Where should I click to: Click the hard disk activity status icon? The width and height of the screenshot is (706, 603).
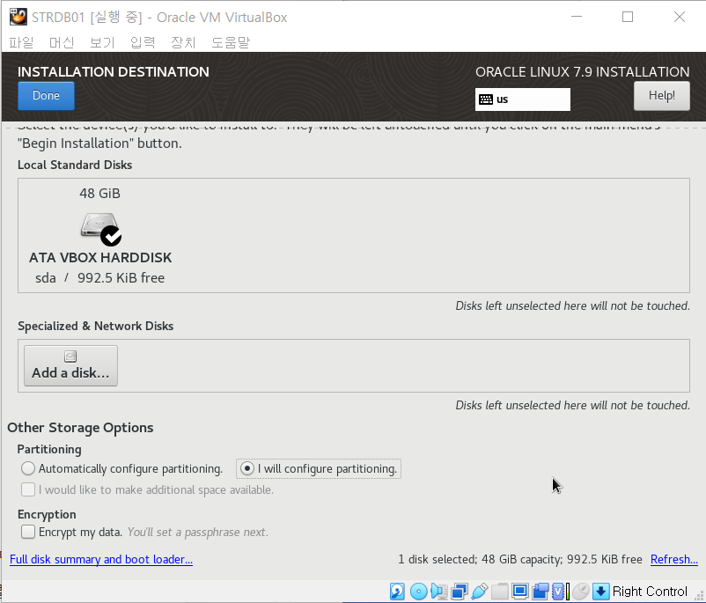pos(397,592)
